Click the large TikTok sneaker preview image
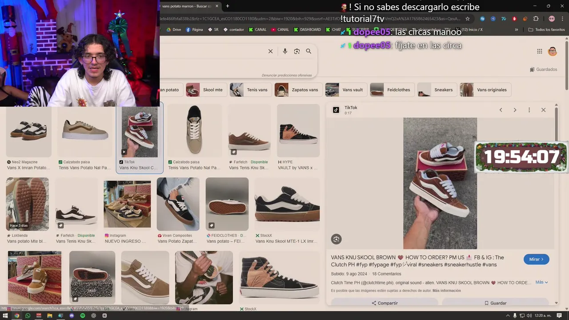569x320 pixels. click(x=440, y=183)
